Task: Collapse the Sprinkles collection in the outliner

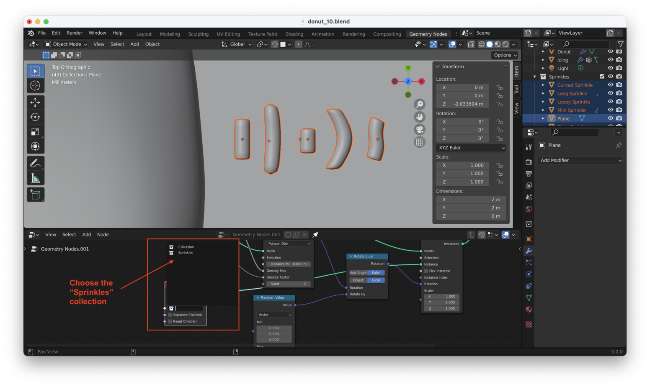Action: click(535, 77)
